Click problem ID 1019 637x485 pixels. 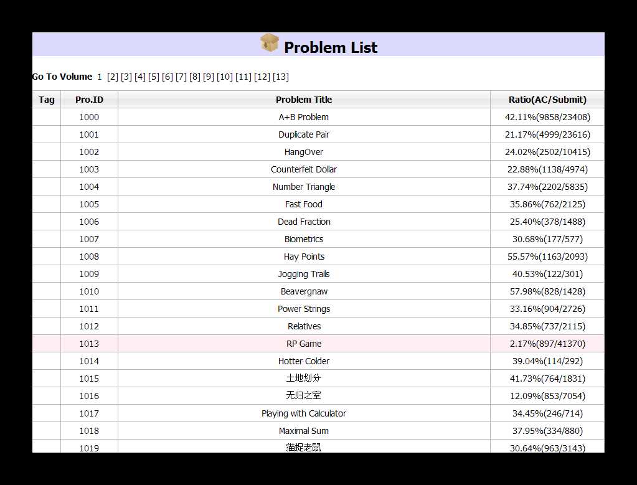89,448
